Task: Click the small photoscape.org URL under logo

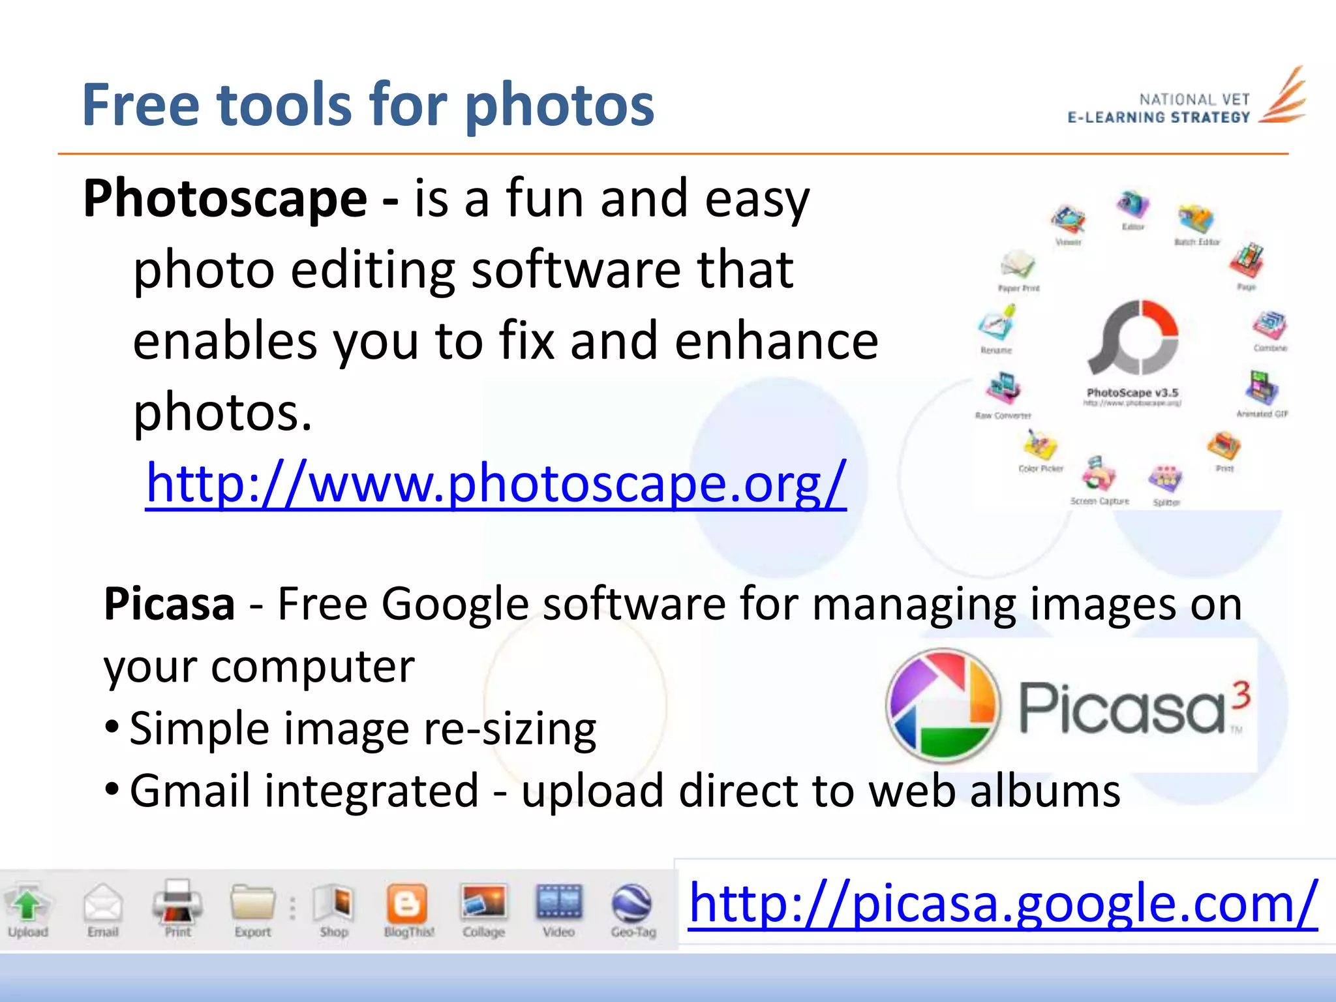Action: 1132,403
